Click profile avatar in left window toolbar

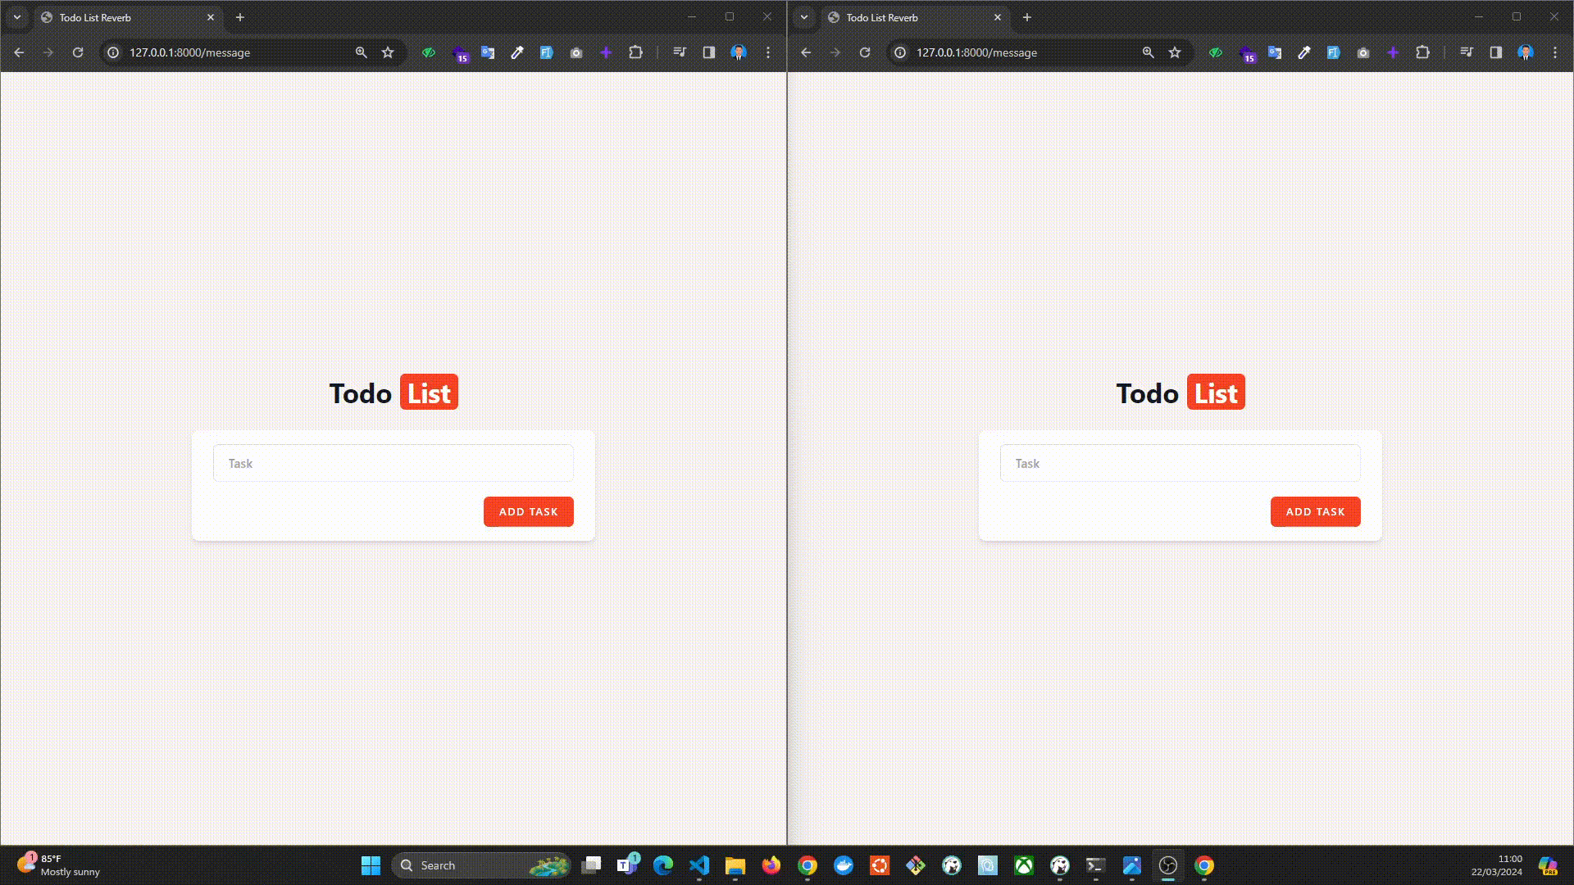click(739, 52)
